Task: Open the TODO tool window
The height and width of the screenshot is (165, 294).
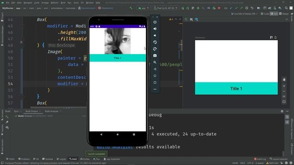Action: [x=10, y=159]
